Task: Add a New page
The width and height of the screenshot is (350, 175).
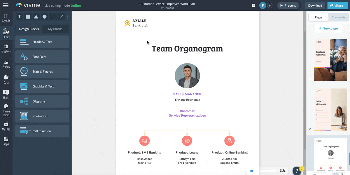Action: (328, 28)
